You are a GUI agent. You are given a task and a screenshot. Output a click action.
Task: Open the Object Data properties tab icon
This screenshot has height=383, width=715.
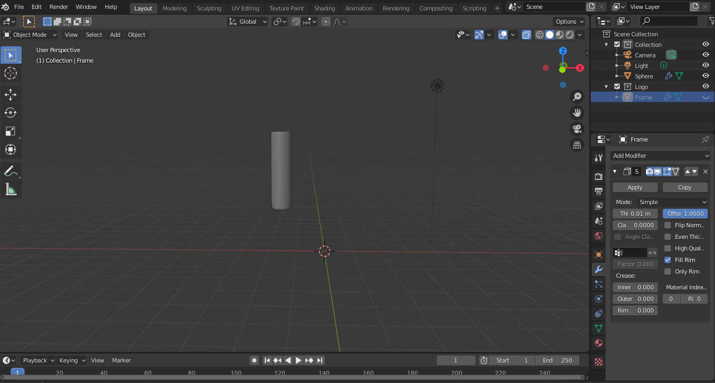[598, 328]
